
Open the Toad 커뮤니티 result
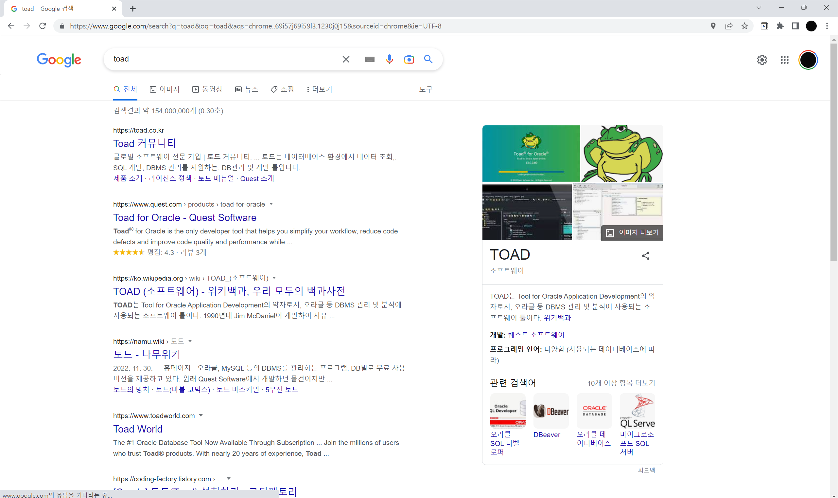[x=145, y=143]
